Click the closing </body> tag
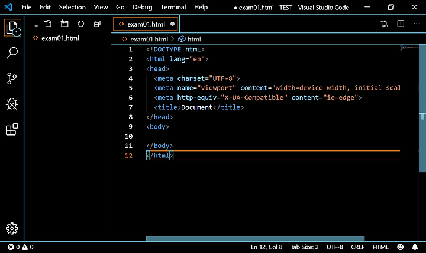Screen dimensions: 426x253 point(160,146)
